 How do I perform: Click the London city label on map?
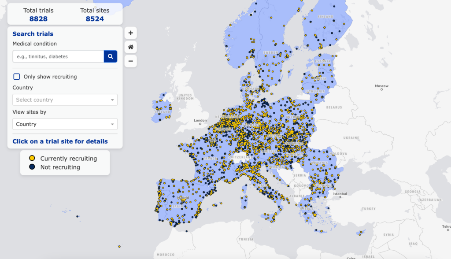[x=200, y=120]
